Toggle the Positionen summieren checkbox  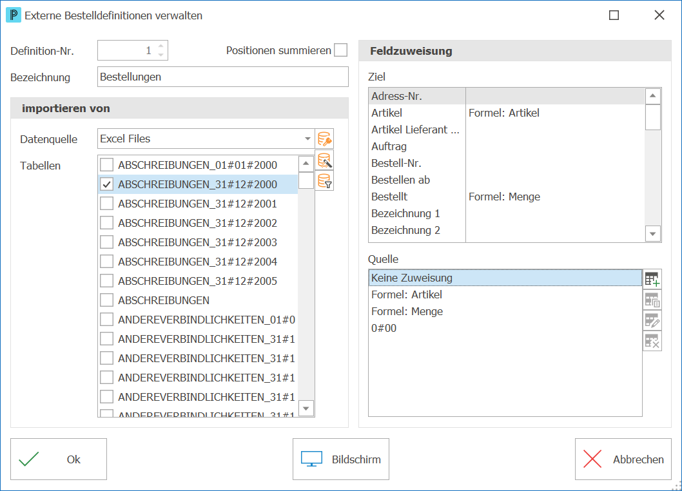[x=340, y=50]
